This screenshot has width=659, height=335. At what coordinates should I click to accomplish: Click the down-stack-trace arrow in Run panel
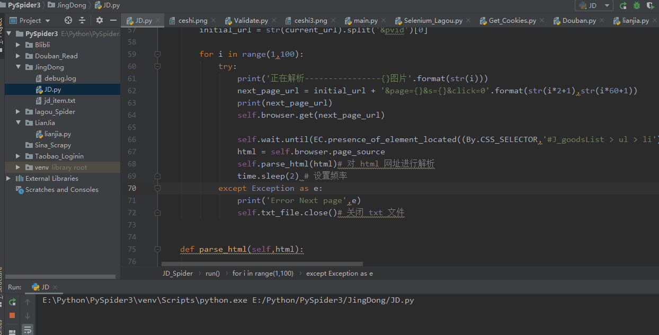[x=28, y=316]
